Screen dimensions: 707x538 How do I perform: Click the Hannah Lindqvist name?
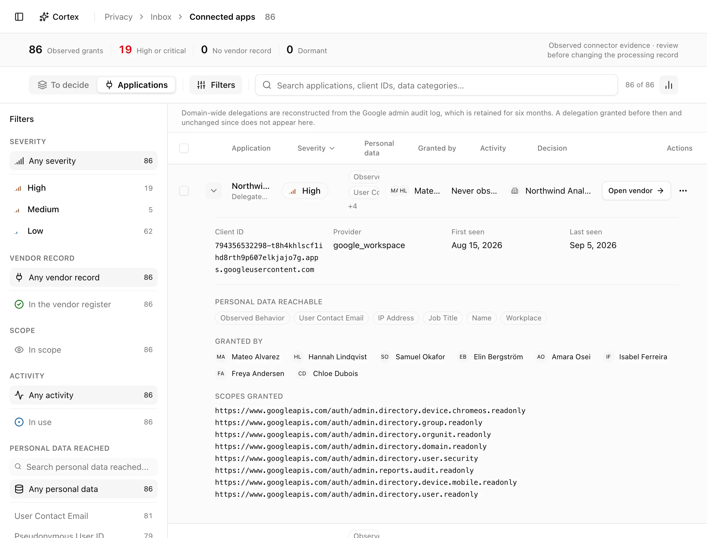[337, 357]
